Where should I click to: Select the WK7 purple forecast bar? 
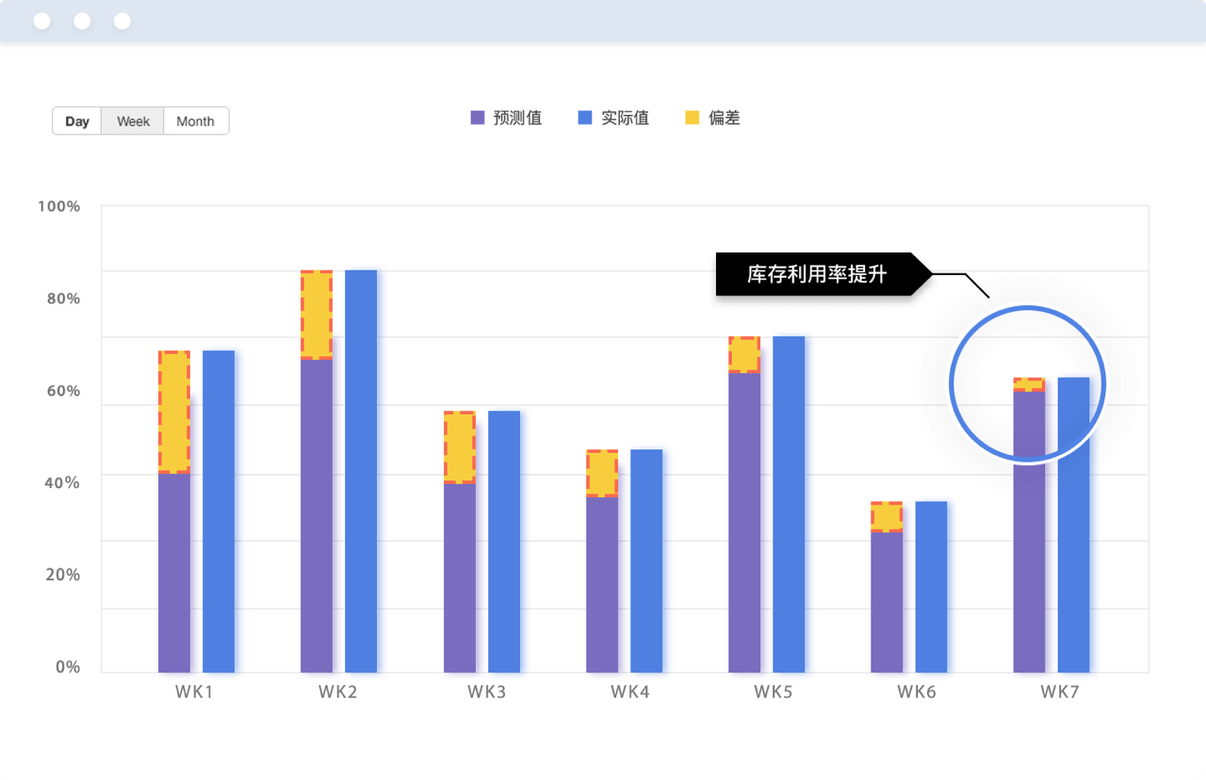[x=1030, y=531]
